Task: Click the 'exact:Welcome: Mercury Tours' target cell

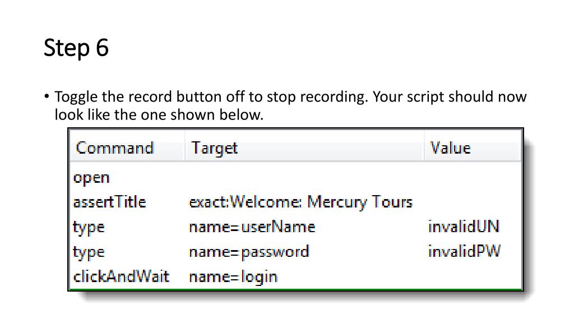Action: coord(300,202)
